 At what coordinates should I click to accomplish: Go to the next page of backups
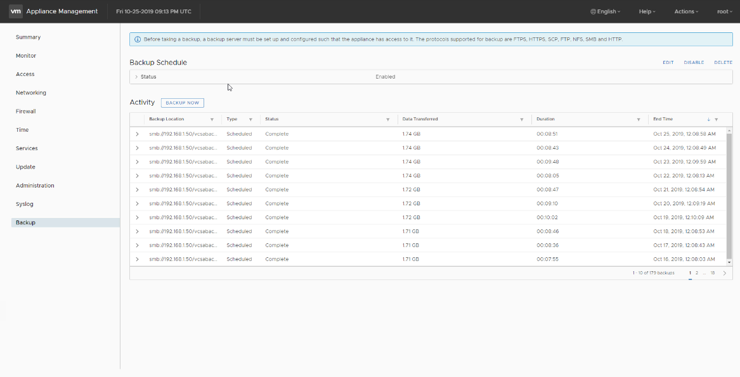725,272
